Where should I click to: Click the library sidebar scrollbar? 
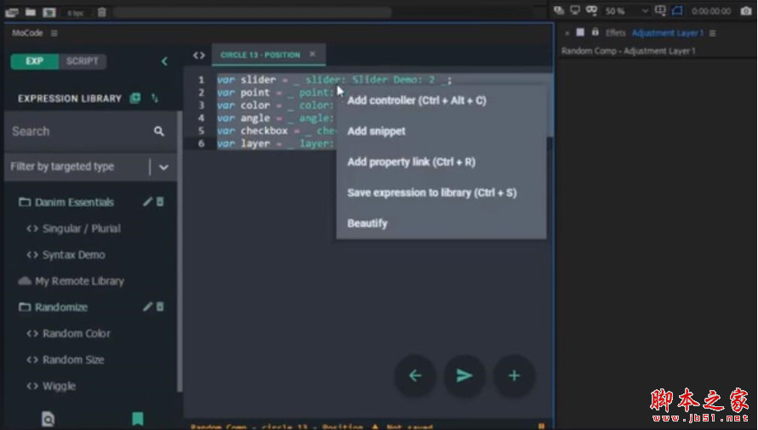(x=180, y=252)
